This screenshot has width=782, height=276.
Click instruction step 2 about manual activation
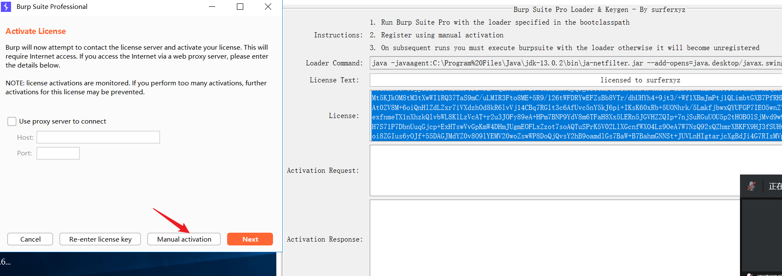tap(436, 35)
